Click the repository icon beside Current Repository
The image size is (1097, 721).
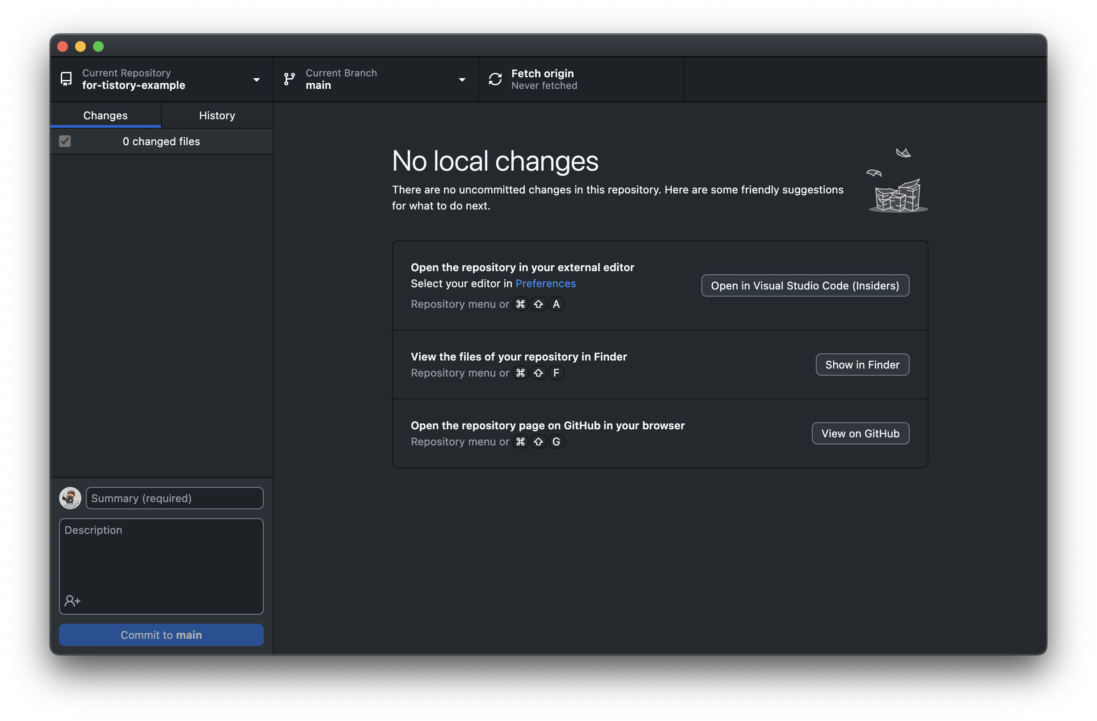pos(66,79)
